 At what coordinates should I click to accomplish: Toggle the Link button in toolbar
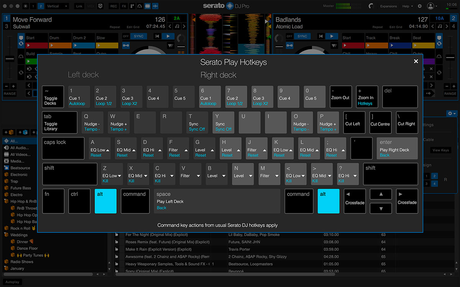click(79, 6)
